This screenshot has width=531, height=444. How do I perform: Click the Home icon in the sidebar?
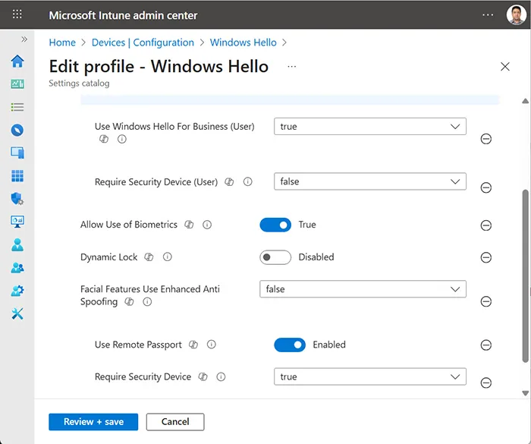coord(17,61)
